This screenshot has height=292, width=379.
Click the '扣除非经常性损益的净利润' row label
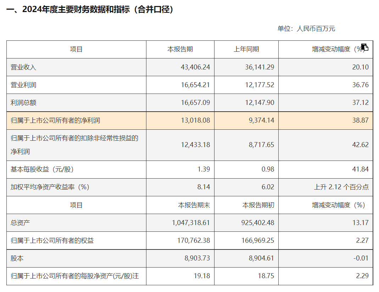(74, 145)
